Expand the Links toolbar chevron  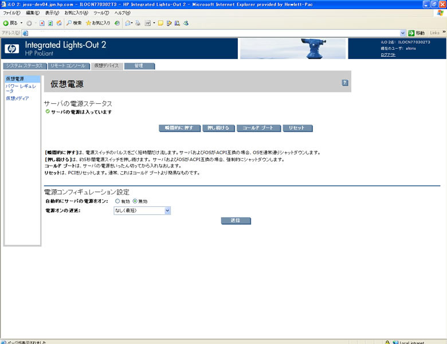[444, 32]
